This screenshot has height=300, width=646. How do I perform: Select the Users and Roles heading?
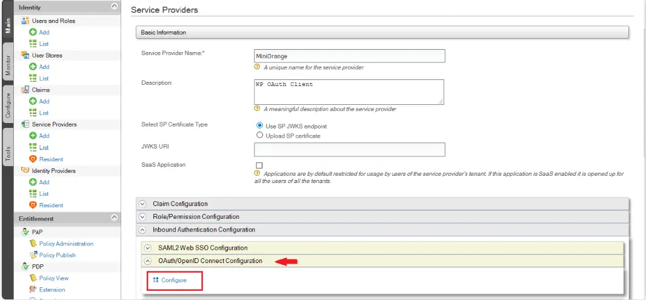pos(53,21)
